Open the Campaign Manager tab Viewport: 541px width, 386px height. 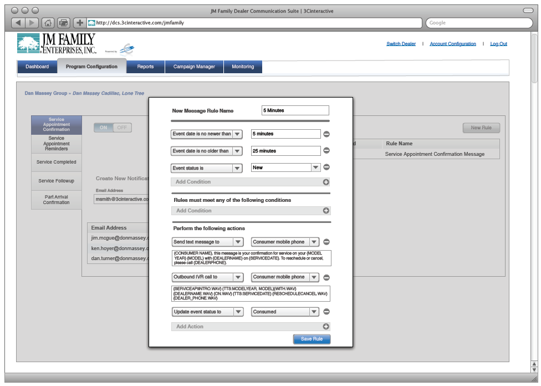click(194, 67)
